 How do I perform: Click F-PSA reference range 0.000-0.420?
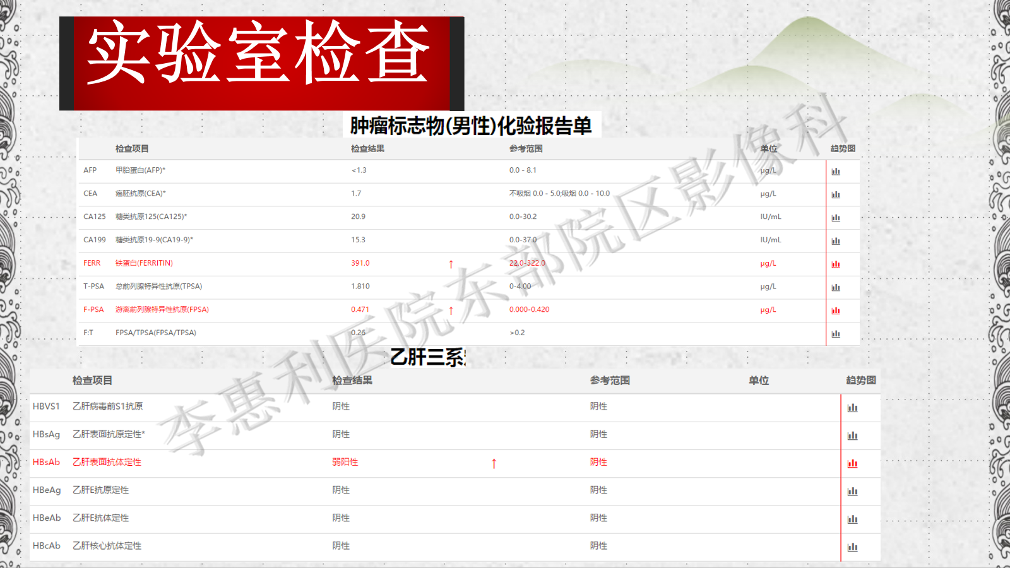529,309
